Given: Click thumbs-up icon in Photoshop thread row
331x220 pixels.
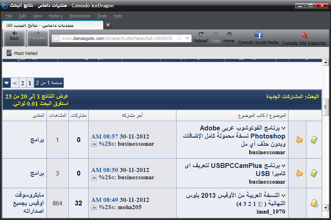Looking at the screenshot, I should [299, 140].
